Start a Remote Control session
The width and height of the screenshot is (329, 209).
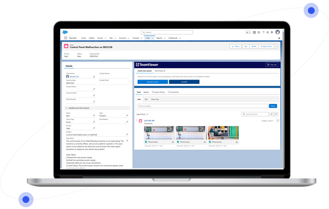coord(153,82)
